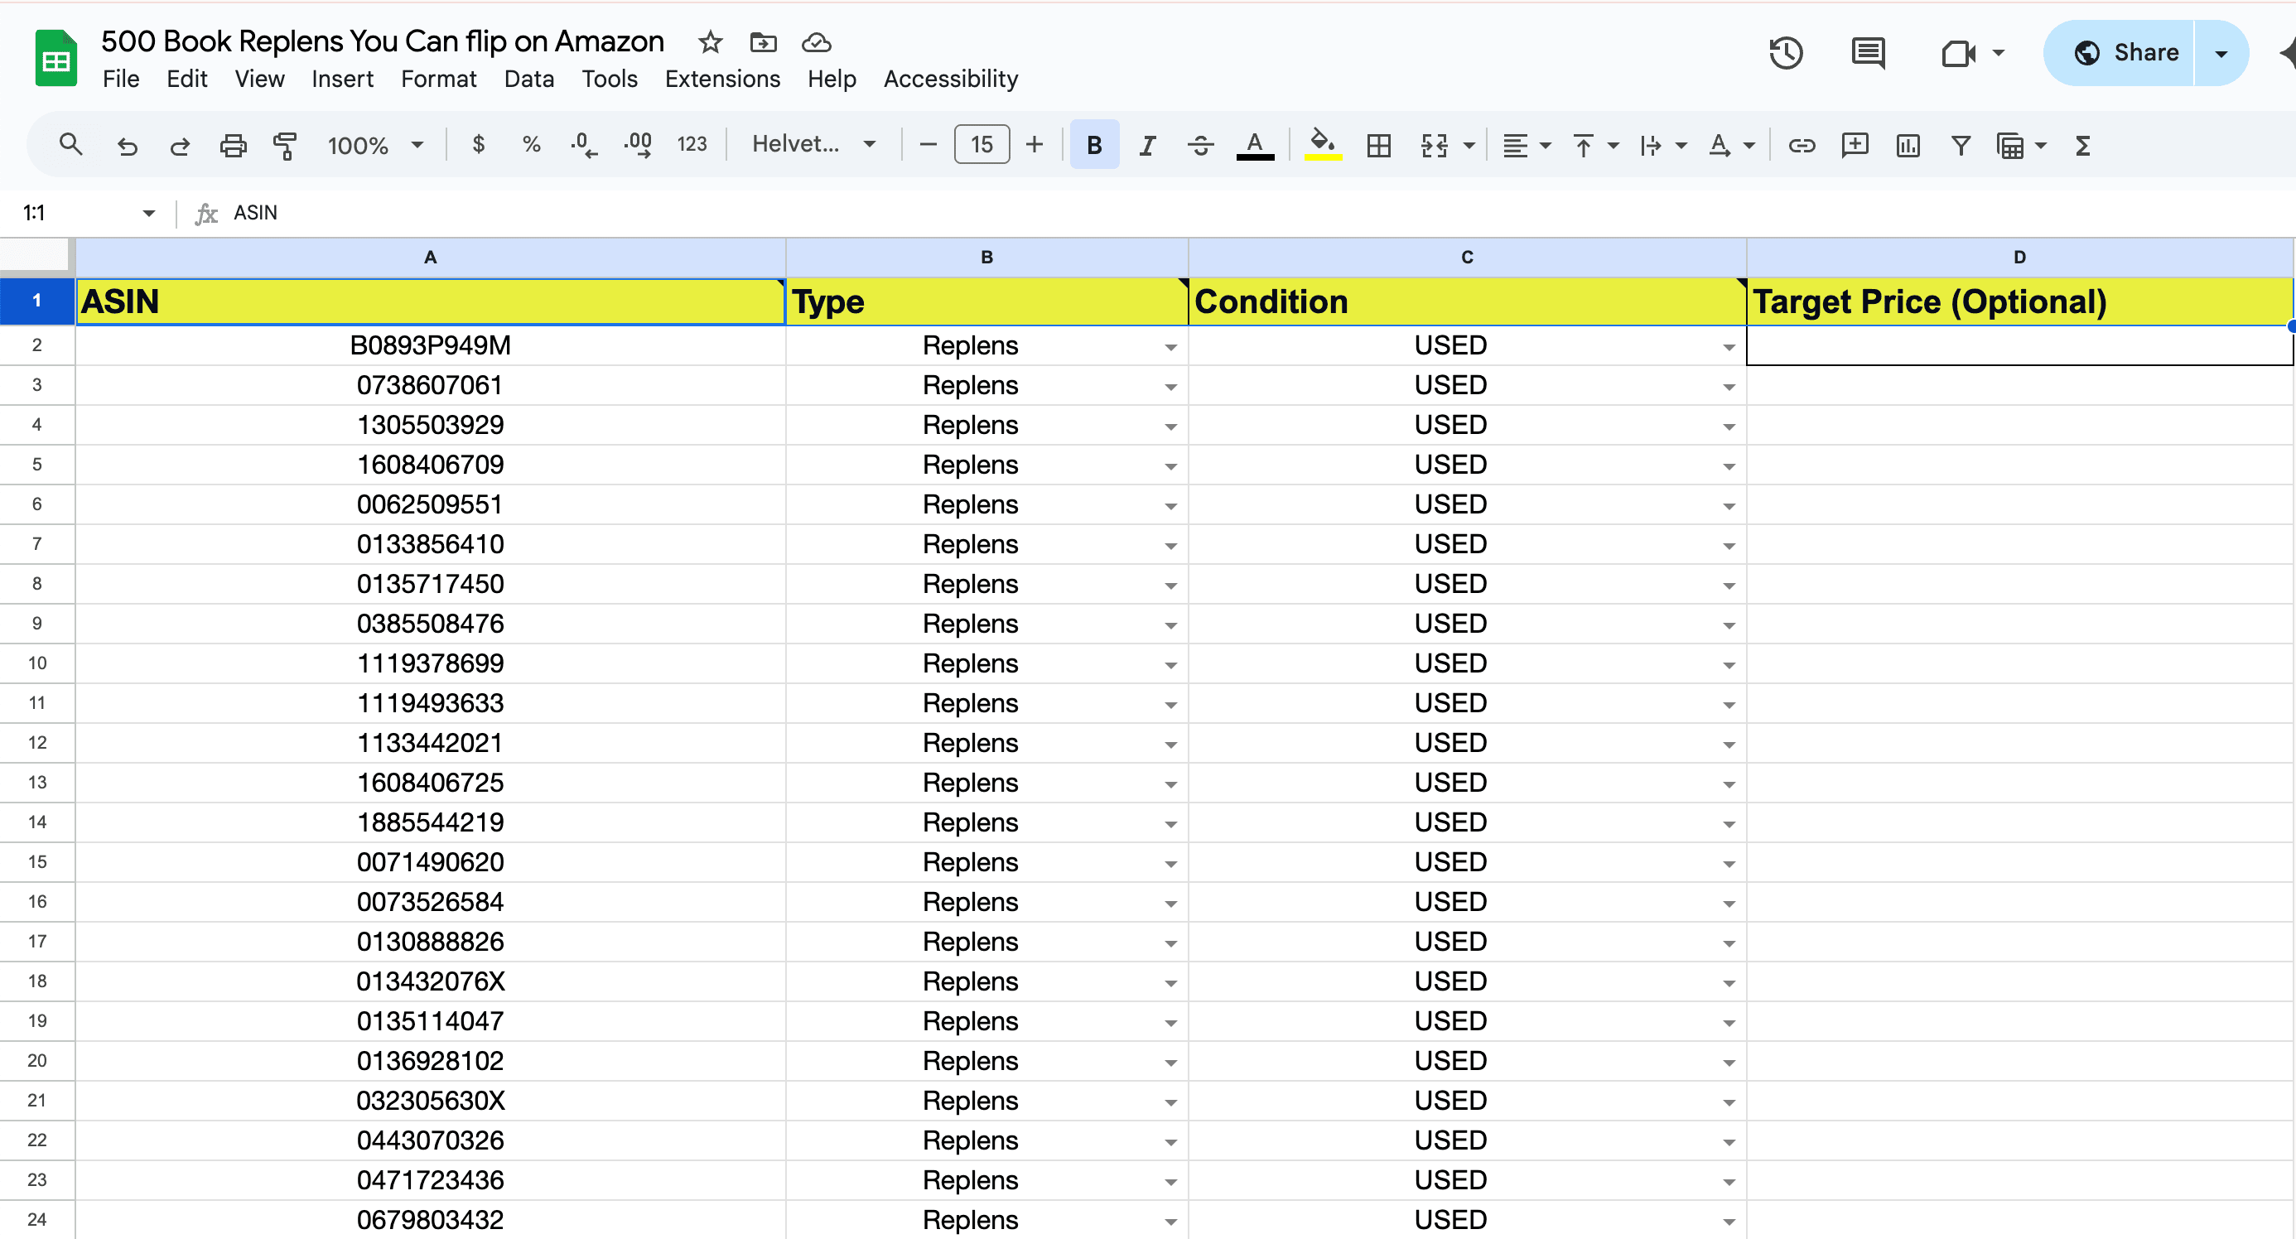The image size is (2296, 1239).
Task: Open the 123 number format menu
Action: [x=692, y=144]
